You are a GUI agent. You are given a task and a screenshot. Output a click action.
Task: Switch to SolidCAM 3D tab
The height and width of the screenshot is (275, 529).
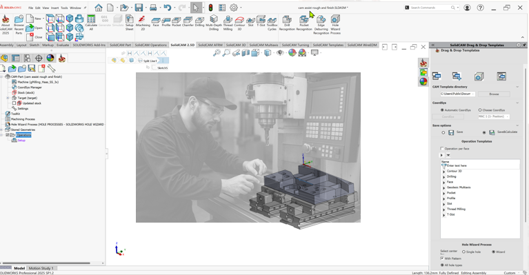coord(236,45)
